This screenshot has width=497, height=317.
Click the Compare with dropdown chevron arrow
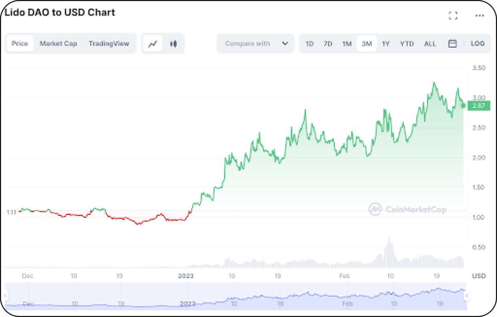(x=285, y=44)
